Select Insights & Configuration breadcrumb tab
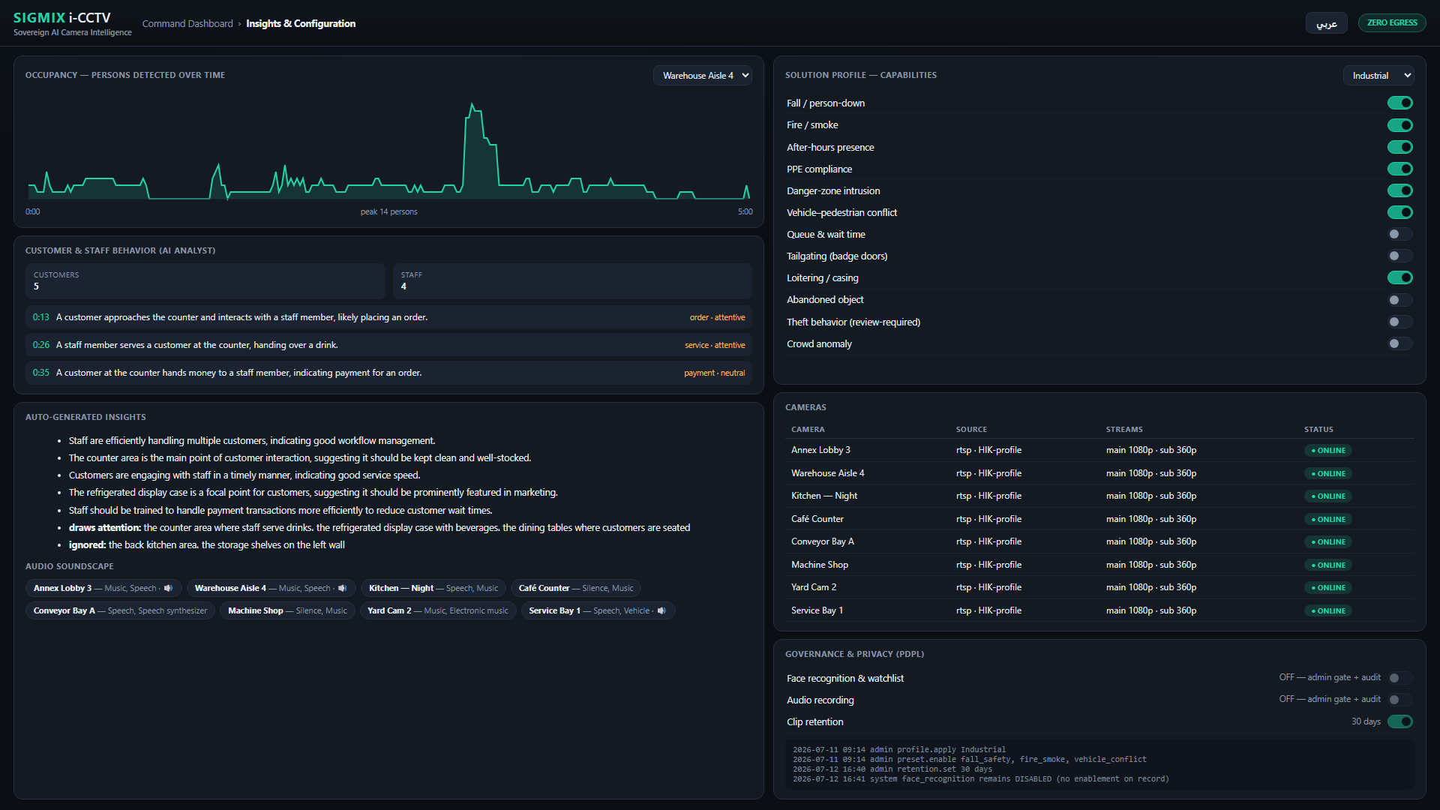Viewport: 1440px width, 810px height. point(301,24)
